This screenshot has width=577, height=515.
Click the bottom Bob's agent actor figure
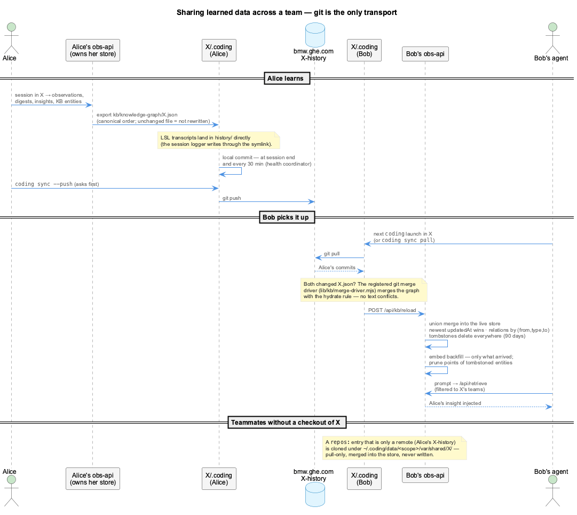tap(552, 490)
